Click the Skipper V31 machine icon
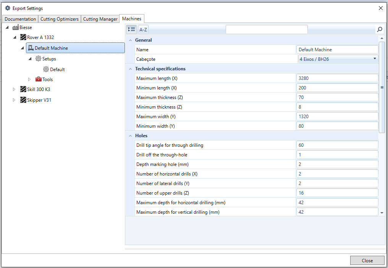Viewport: 388px width, 268px height. [23, 100]
